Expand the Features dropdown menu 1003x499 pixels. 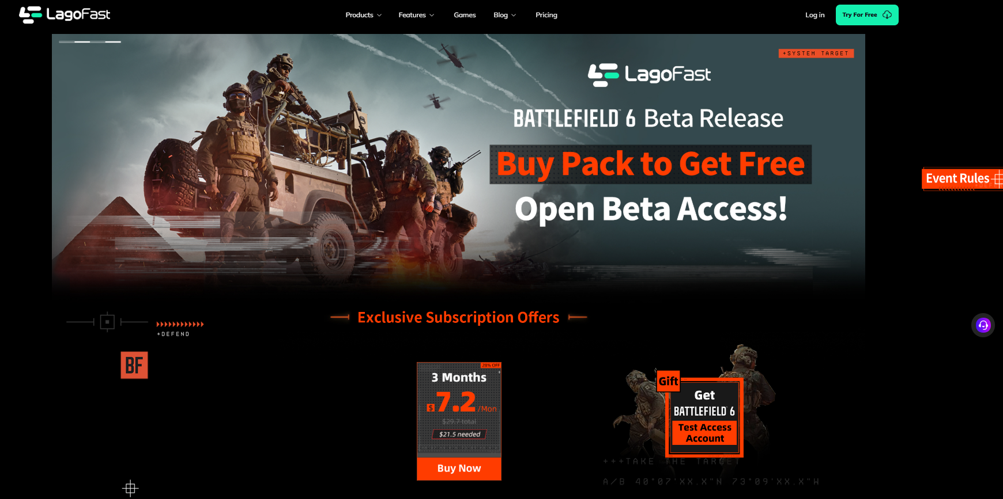416,15
